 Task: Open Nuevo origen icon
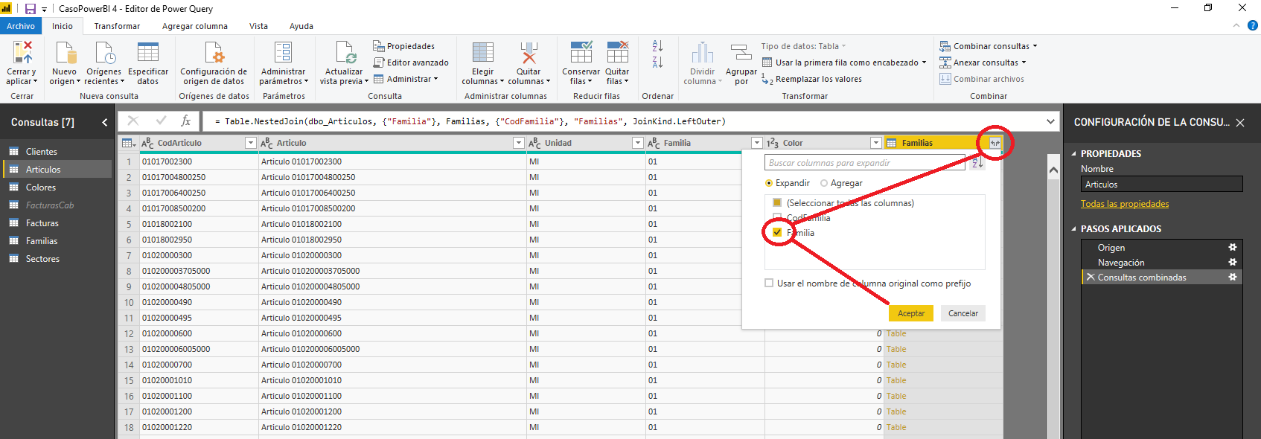tap(66, 54)
